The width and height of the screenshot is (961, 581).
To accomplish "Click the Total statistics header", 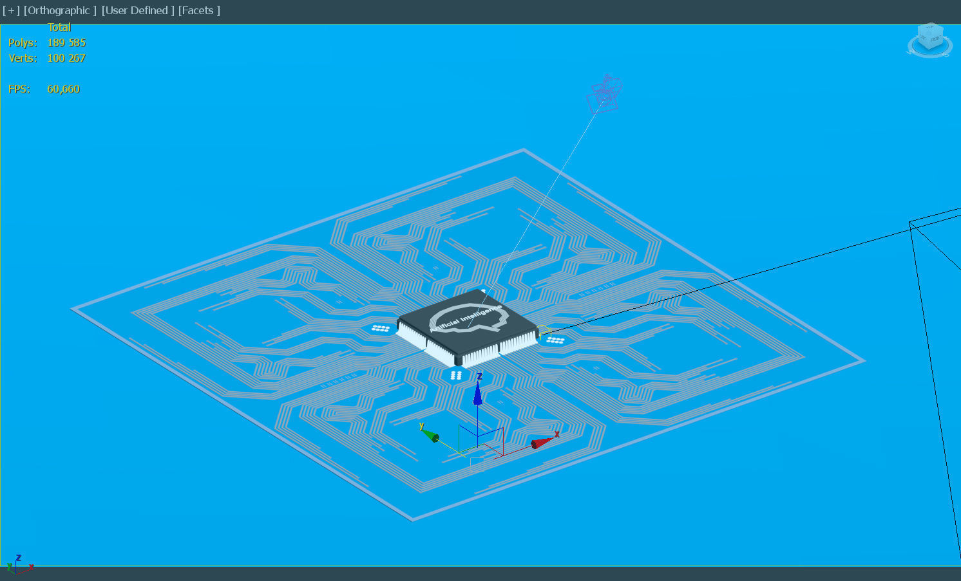I will click(x=59, y=27).
